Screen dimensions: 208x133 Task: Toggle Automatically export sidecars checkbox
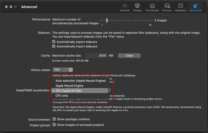coord(54,42)
